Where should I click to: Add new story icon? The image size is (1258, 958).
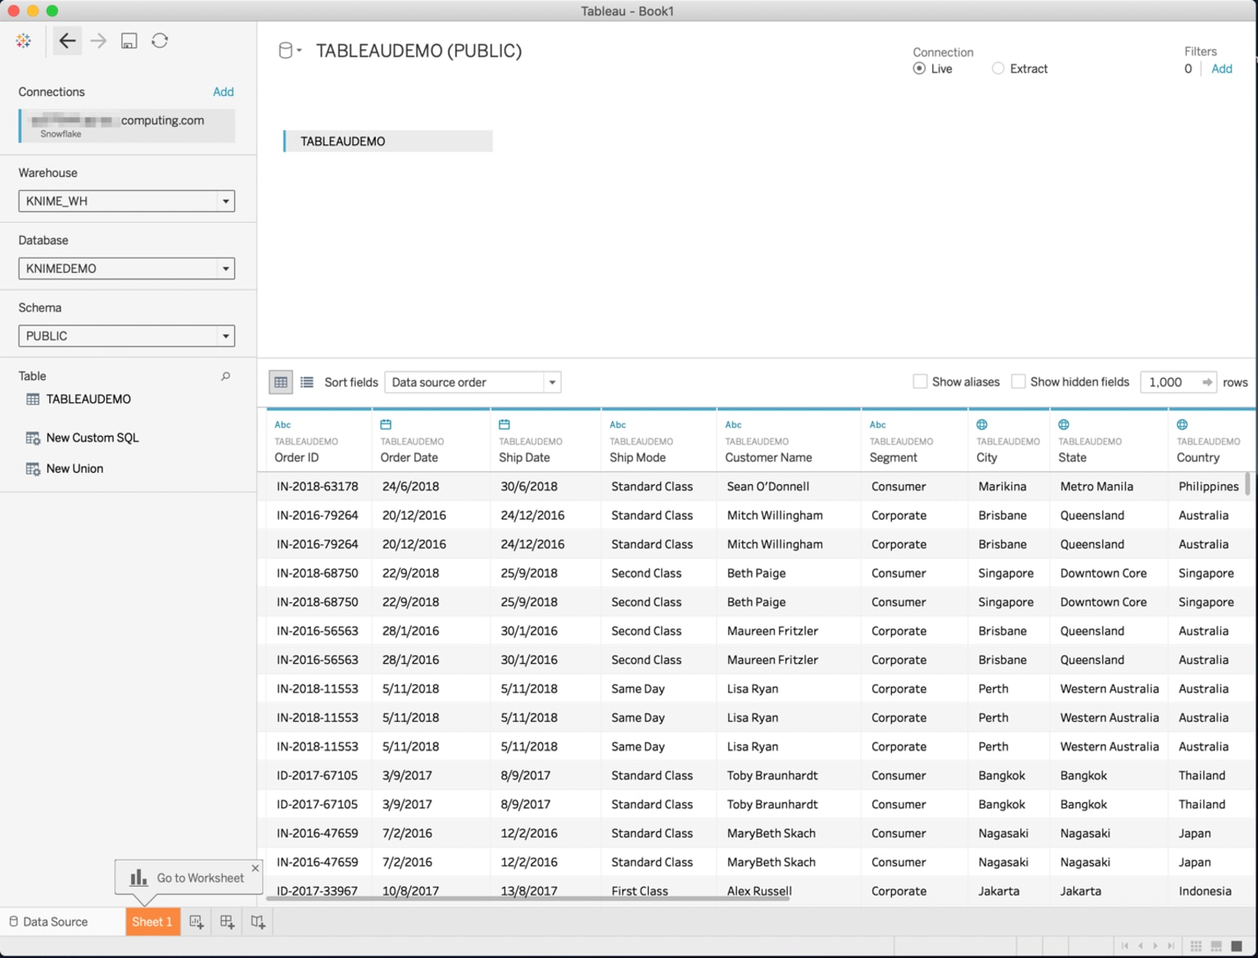point(258,922)
